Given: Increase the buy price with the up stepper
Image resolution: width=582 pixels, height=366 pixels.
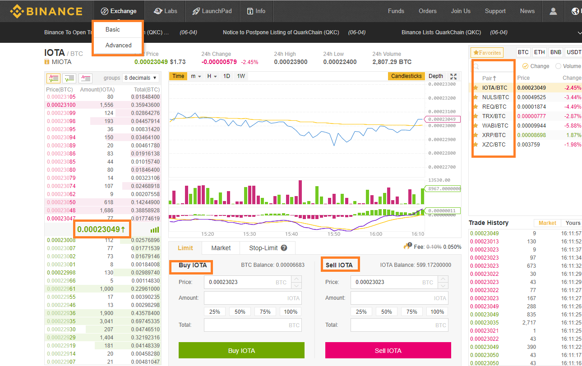Looking at the screenshot, I should (x=296, y=279).
